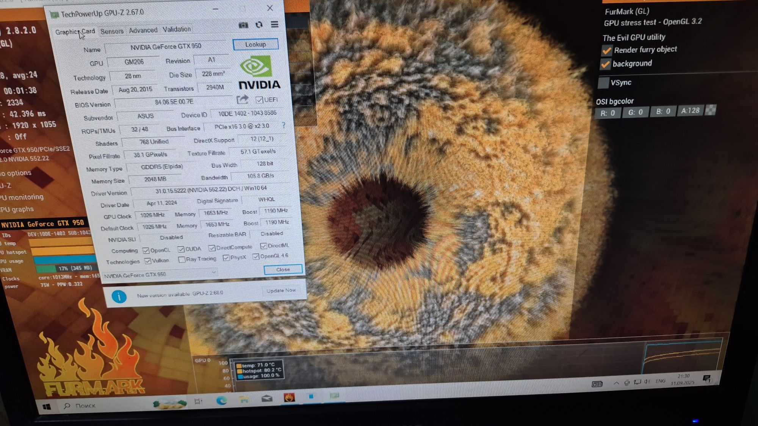Click the GPU-Z title bar app icon
Screen dimensions: 758x426
(55, 15)
